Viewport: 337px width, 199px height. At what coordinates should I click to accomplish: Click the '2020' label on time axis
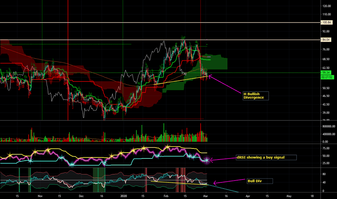(x=124, y=196)
